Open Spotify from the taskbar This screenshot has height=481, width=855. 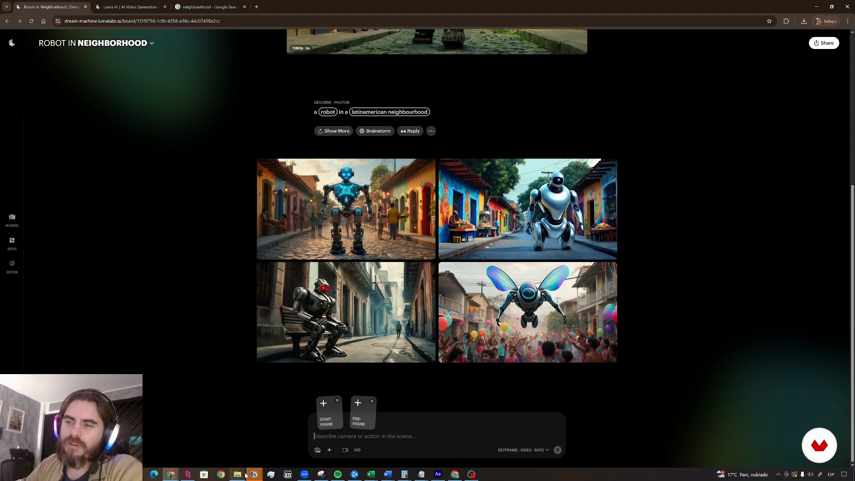click(338, 475)
